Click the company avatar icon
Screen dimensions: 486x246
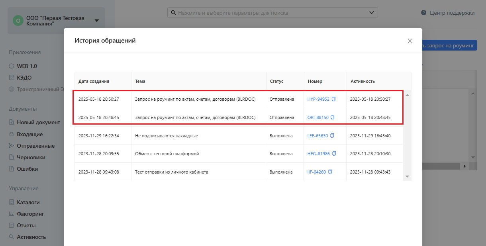(18, 21)
